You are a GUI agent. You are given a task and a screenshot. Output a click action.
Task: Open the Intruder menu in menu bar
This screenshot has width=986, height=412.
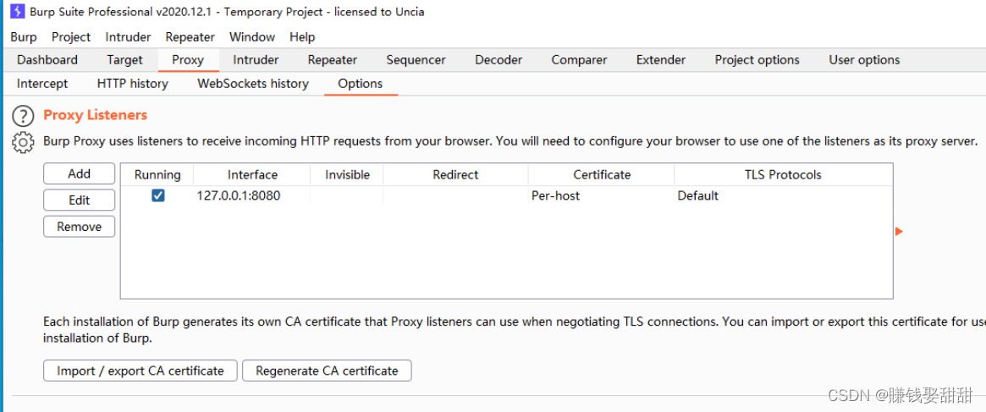pyautogui.click(x=129, y=37)
